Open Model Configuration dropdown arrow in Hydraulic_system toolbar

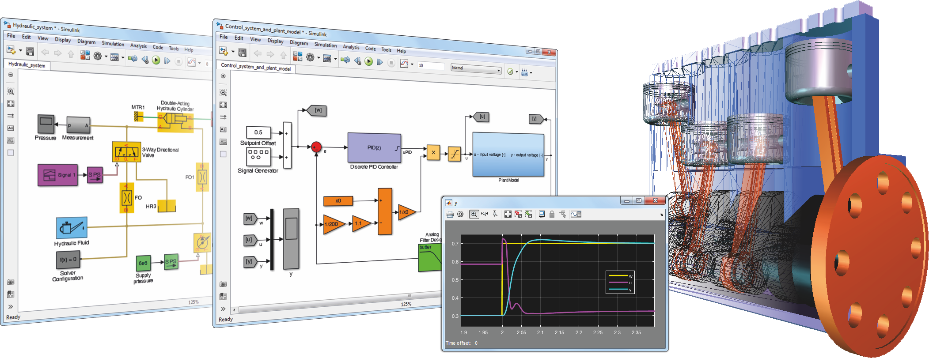[106, 57]
